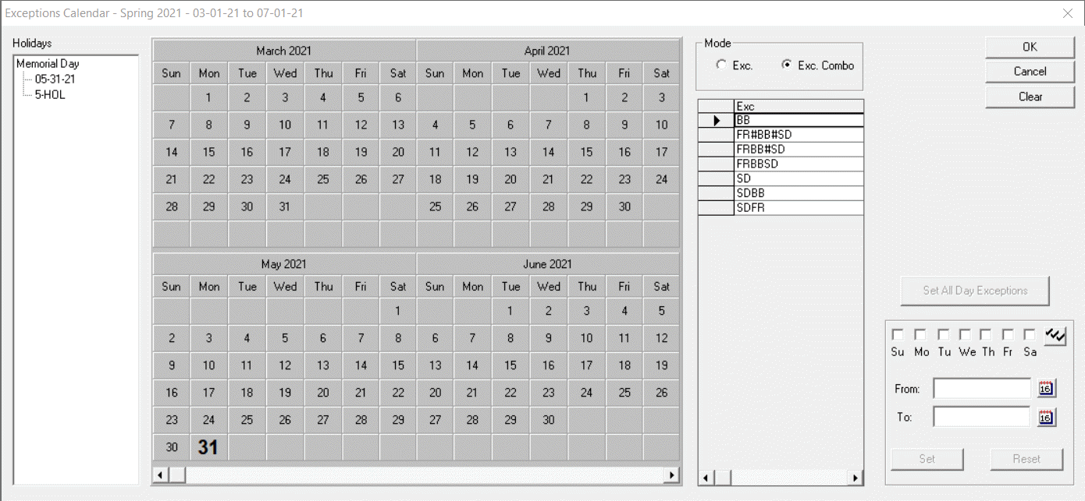The width and height of the screenshot is (1085, 501).
Task: Check the Mo weekday checkbox
Action: coord(920,333)
